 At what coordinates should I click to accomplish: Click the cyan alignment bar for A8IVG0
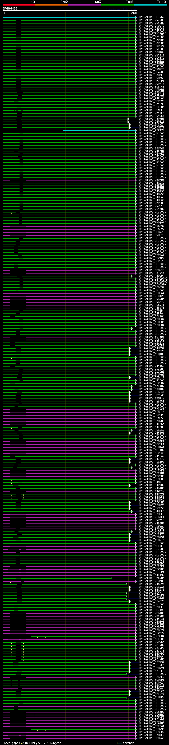point(70,17)
